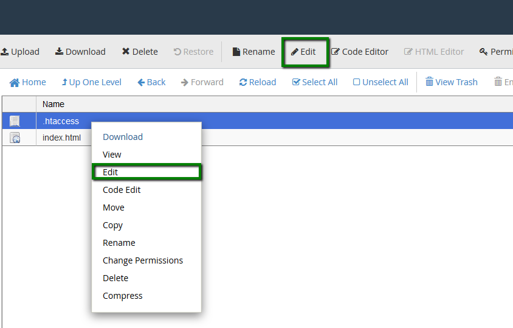Choose Change Permissions in context menu
The height and width of the screenshot is (328, 513).
[143, 260]
